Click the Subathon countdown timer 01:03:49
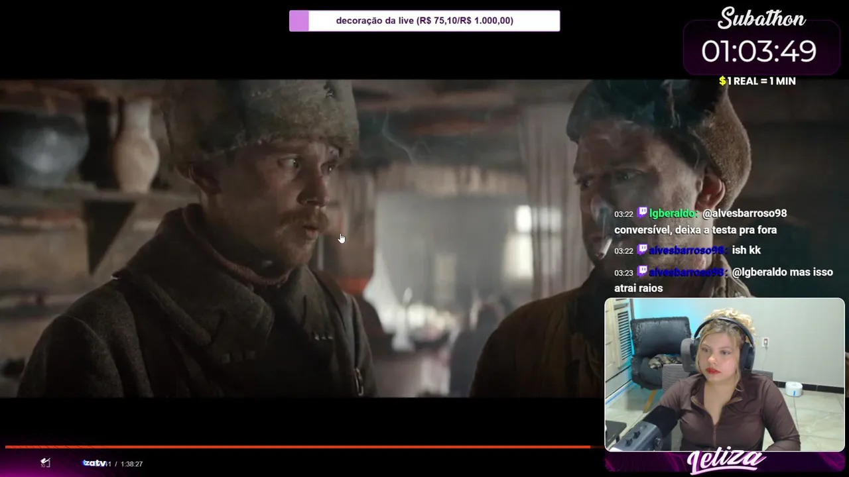Image resolution: width=849 pixels, height=477 pixels. point(759,51)
